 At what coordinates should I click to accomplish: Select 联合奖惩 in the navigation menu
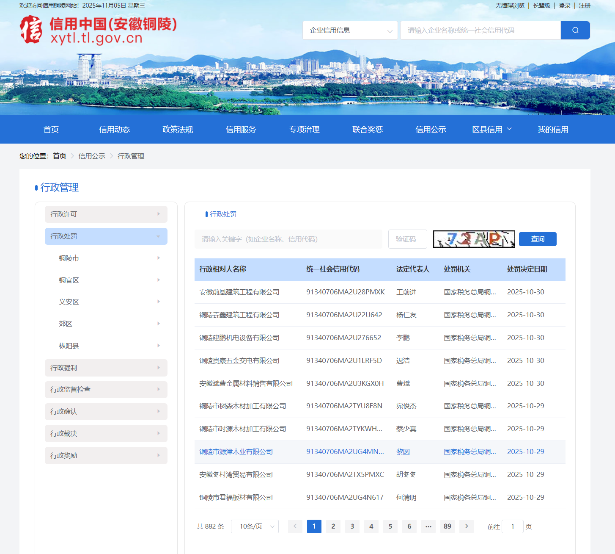(367, 129)
